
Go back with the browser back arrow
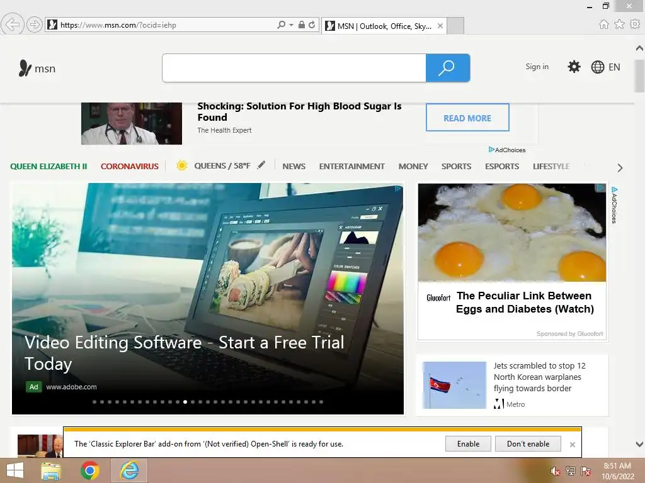pos(13,25)
